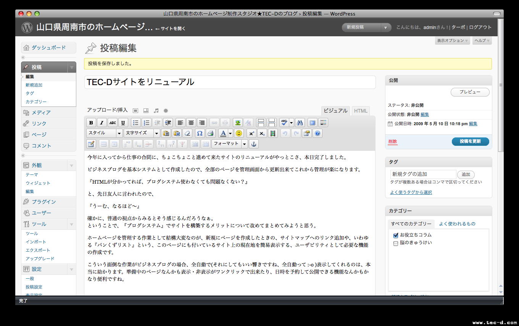This screenshot has height=326, width=519.
Task: Select the すべてのカテゴリー tab
Action: pos(411,224)
